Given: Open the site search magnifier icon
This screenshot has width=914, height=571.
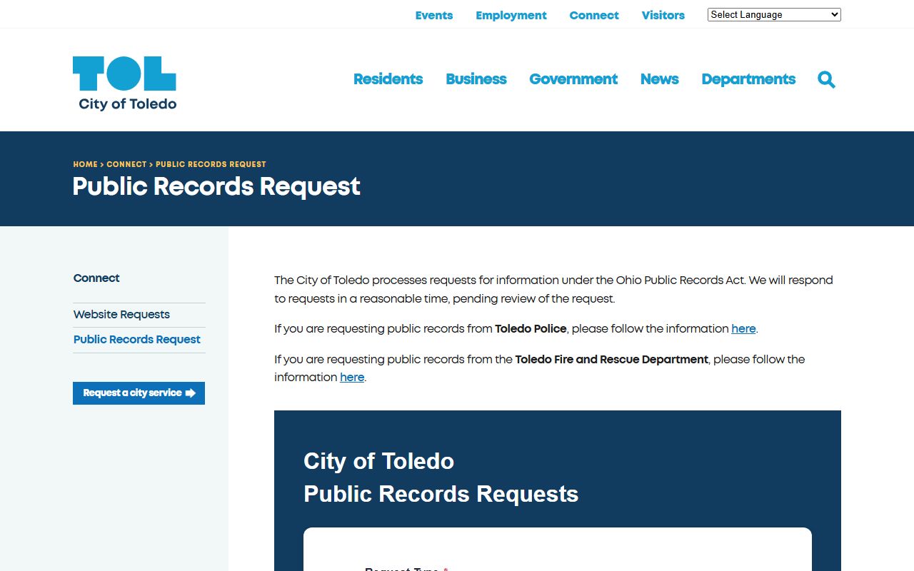Looking at the screenshot, I should click(826, 79).
